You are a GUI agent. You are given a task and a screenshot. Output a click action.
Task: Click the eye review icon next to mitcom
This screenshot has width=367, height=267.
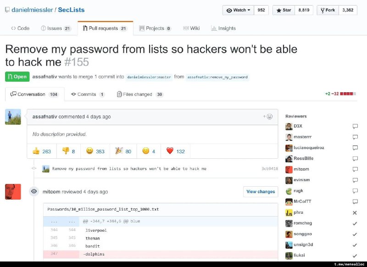(x=34, y=191)
